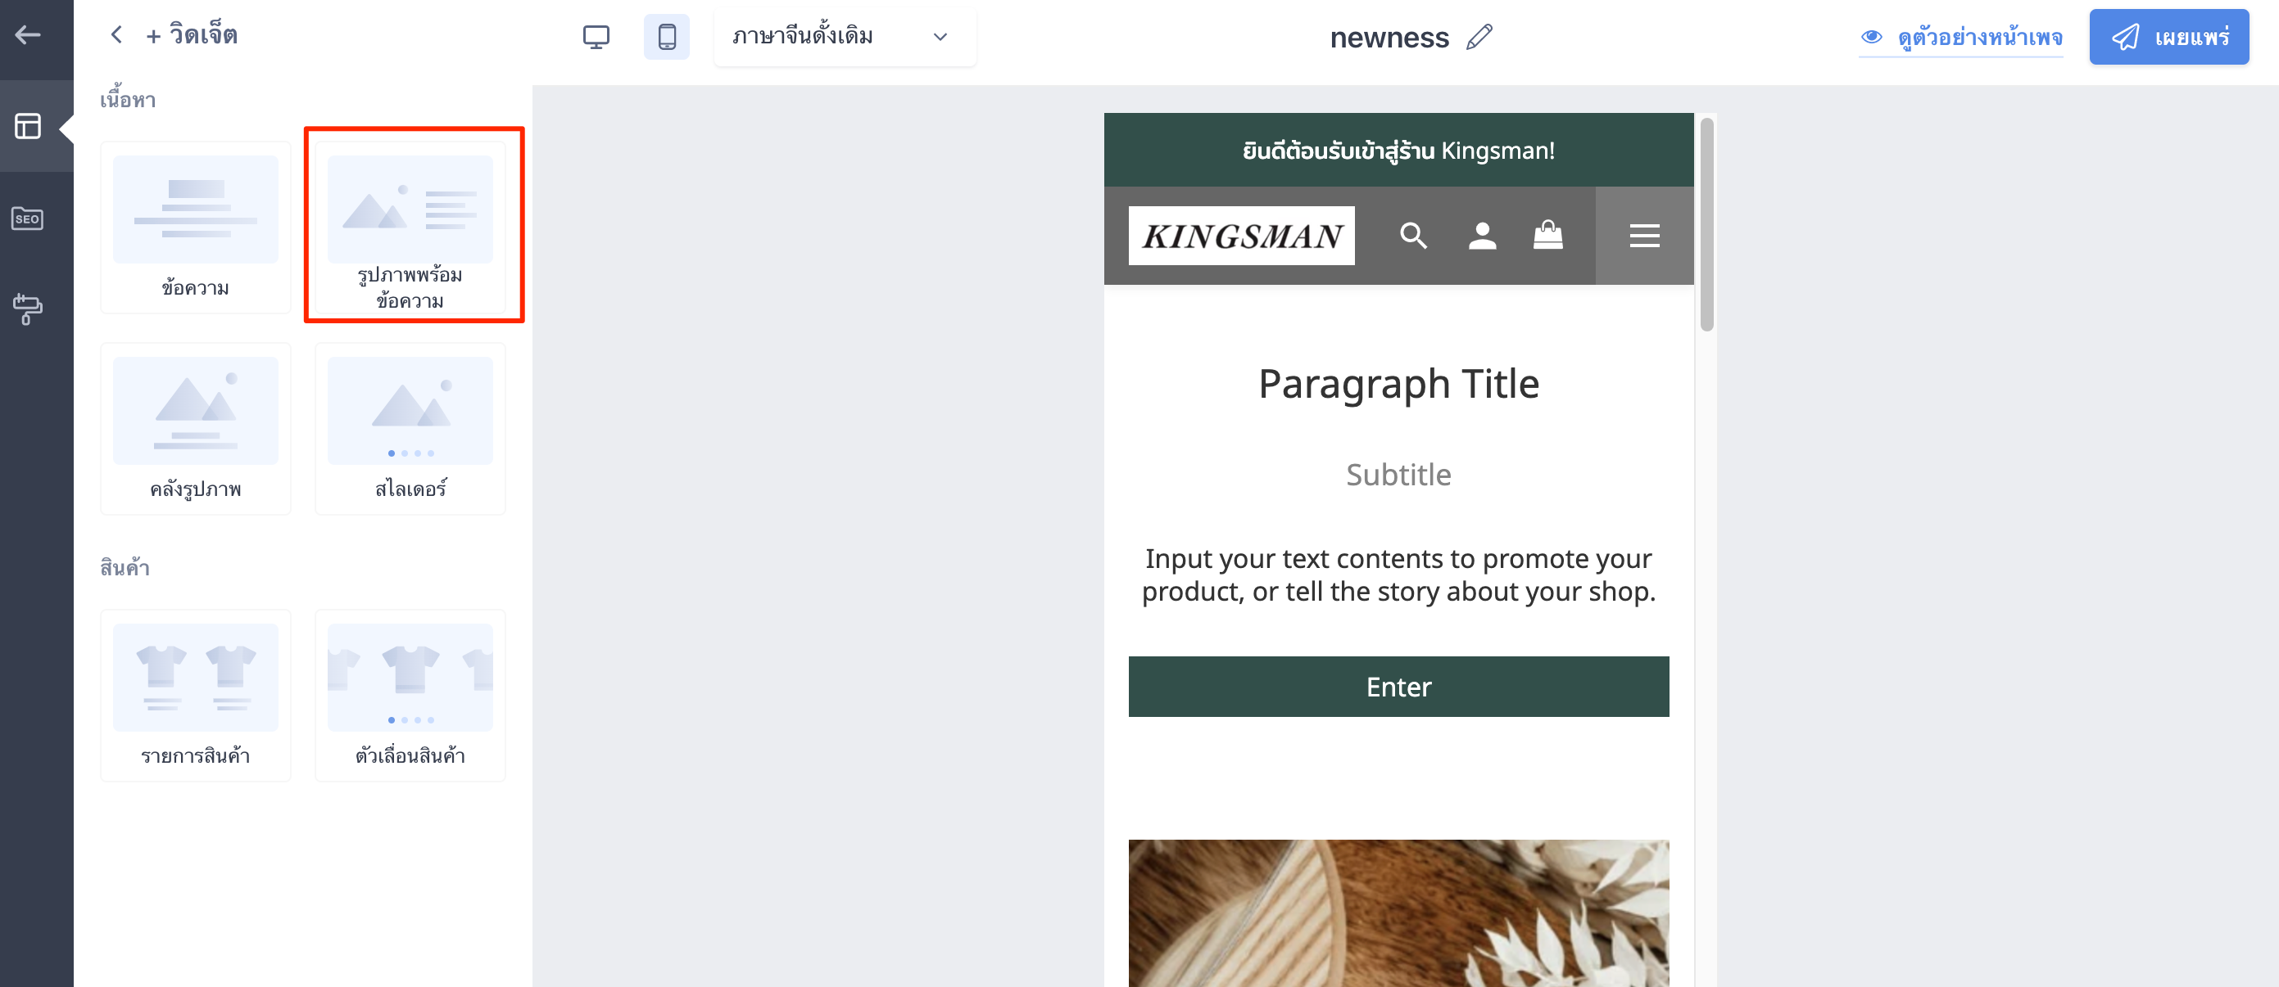Viewport: 2279px width, 987px height.
Task: Select the Paragraph Title text
Action: tap(1398, 384)
